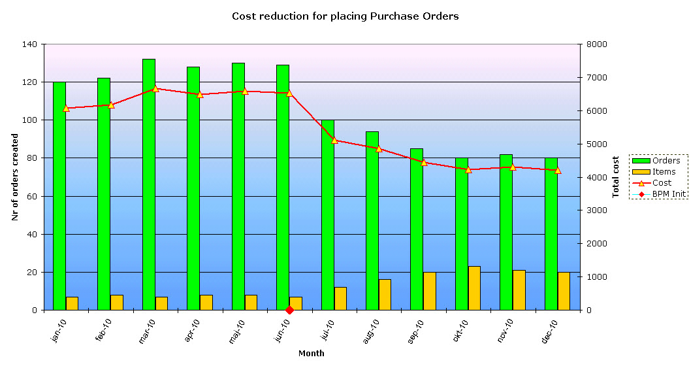
Task: Select the yellow Items bar for okt-10
Action: coord(474,288)
